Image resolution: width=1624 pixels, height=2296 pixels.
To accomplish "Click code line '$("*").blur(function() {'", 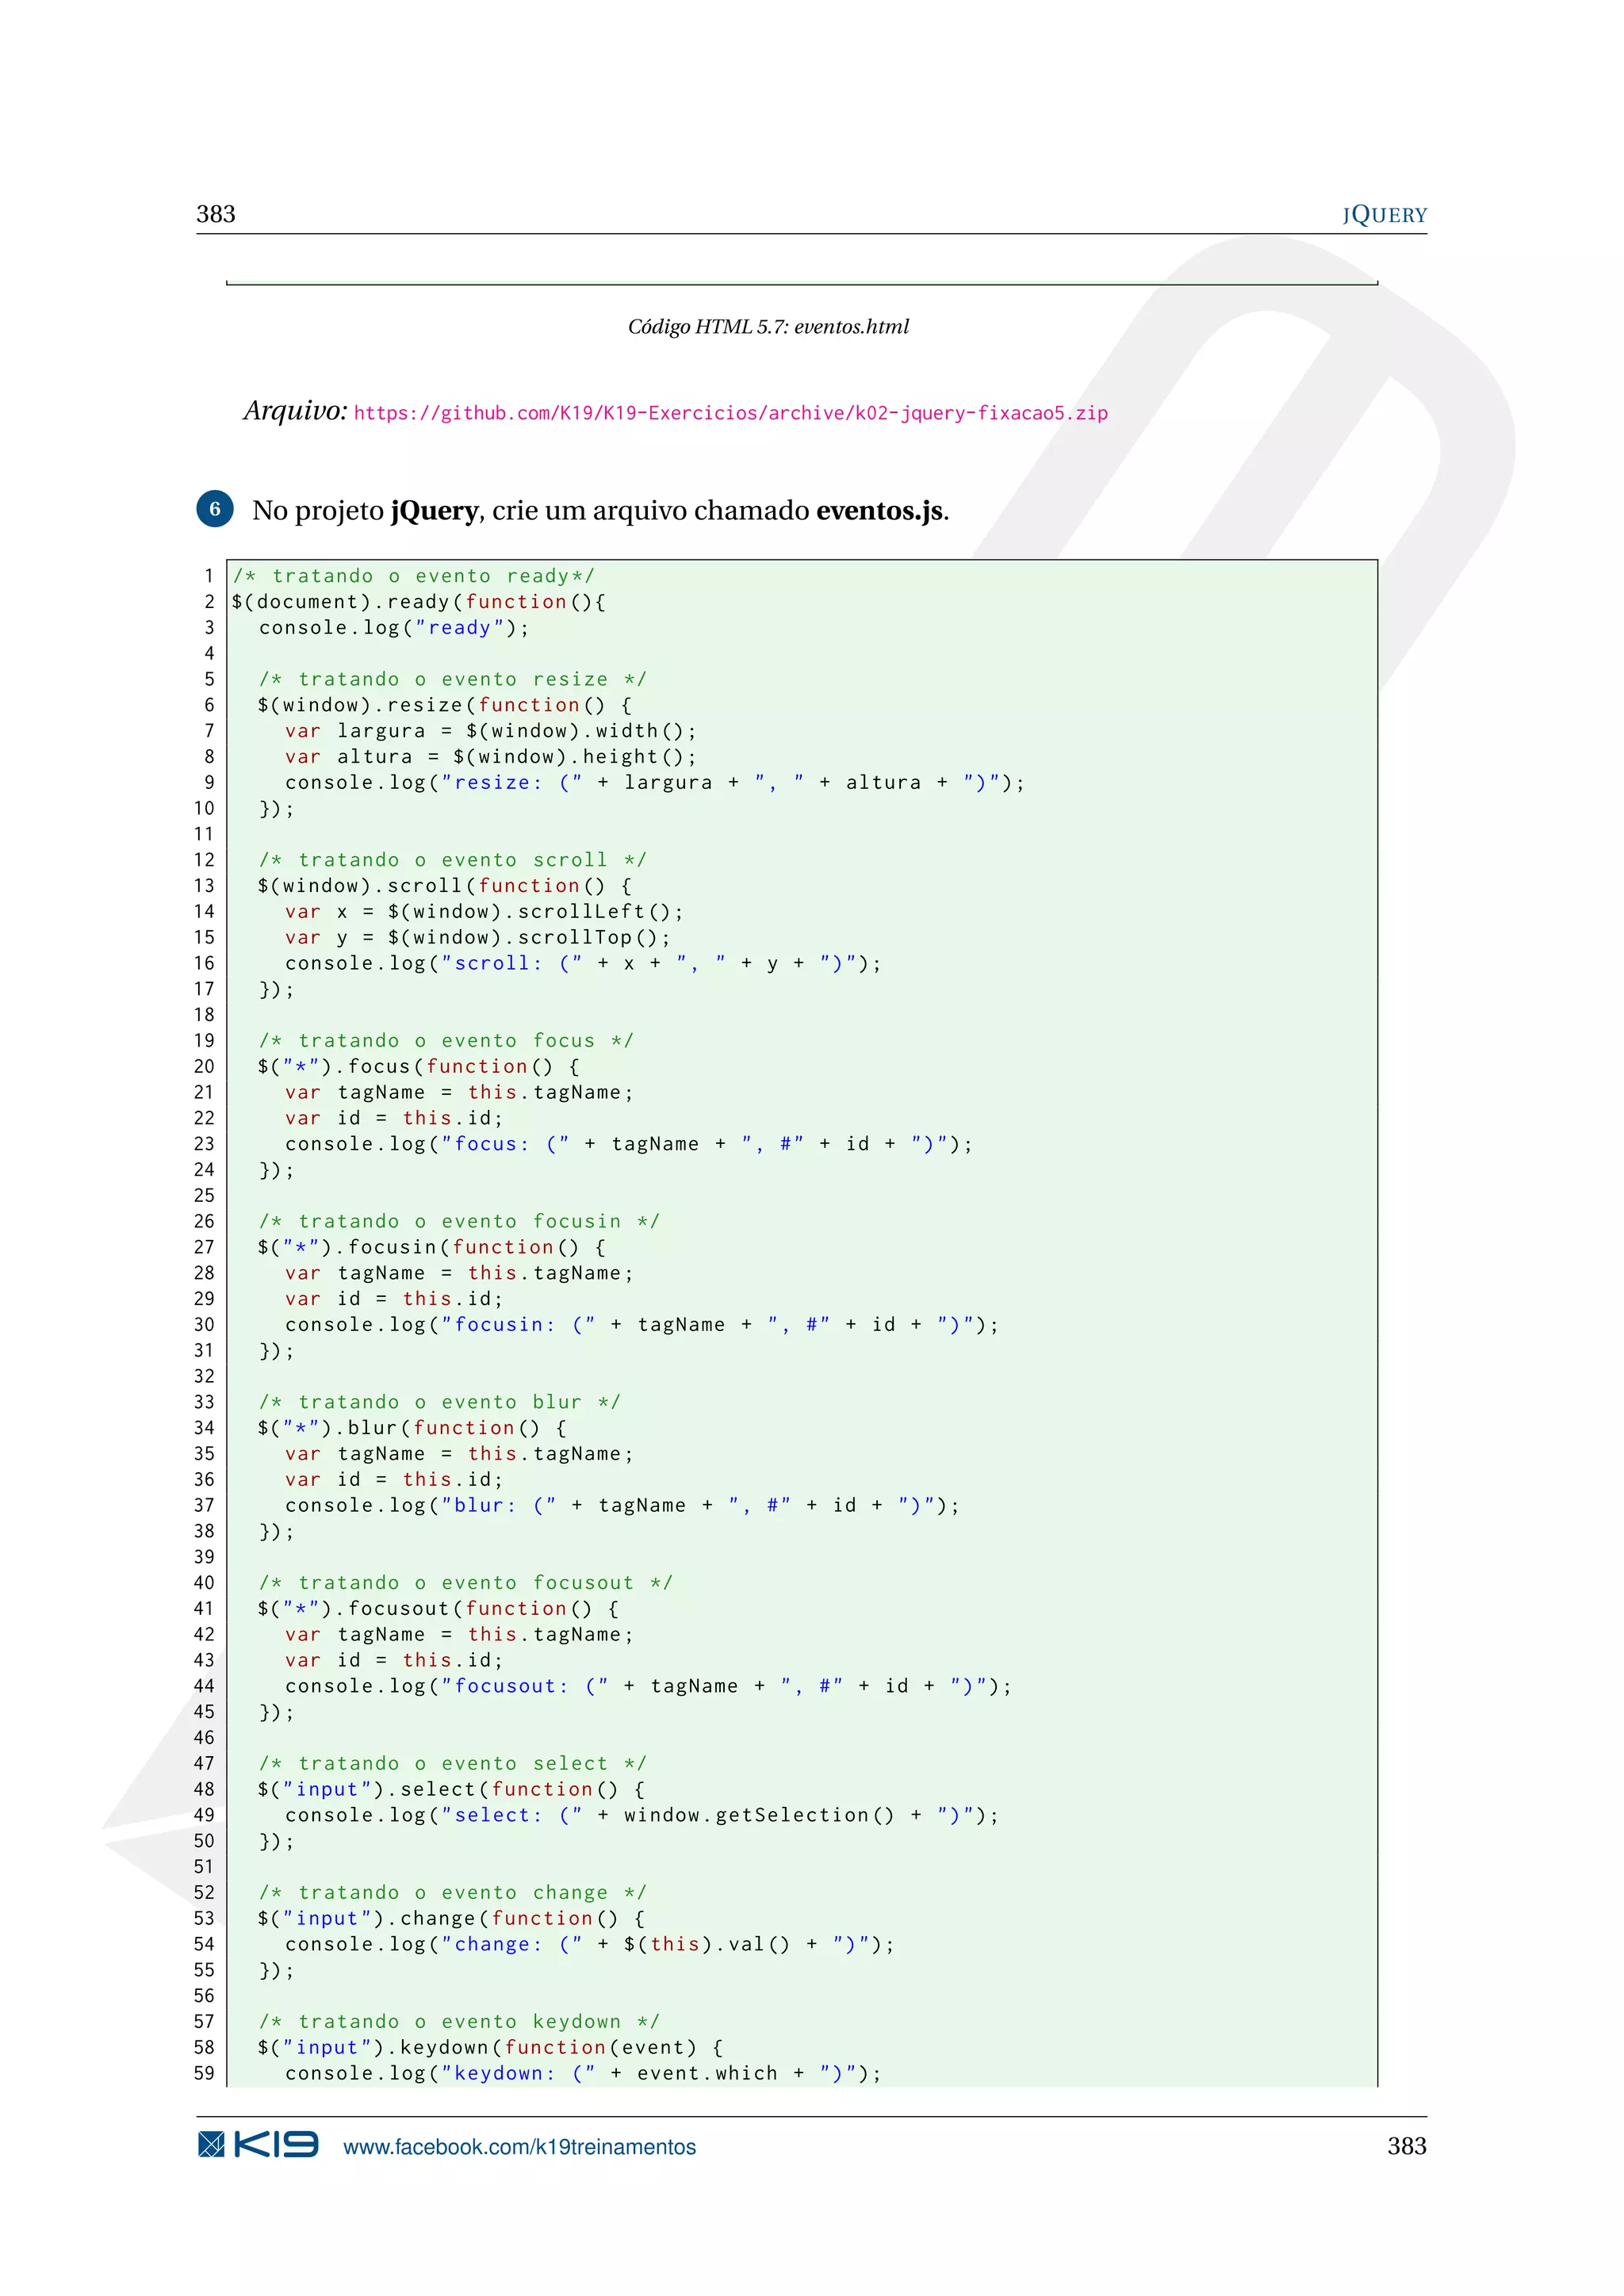I will (x=413, y=1428).
